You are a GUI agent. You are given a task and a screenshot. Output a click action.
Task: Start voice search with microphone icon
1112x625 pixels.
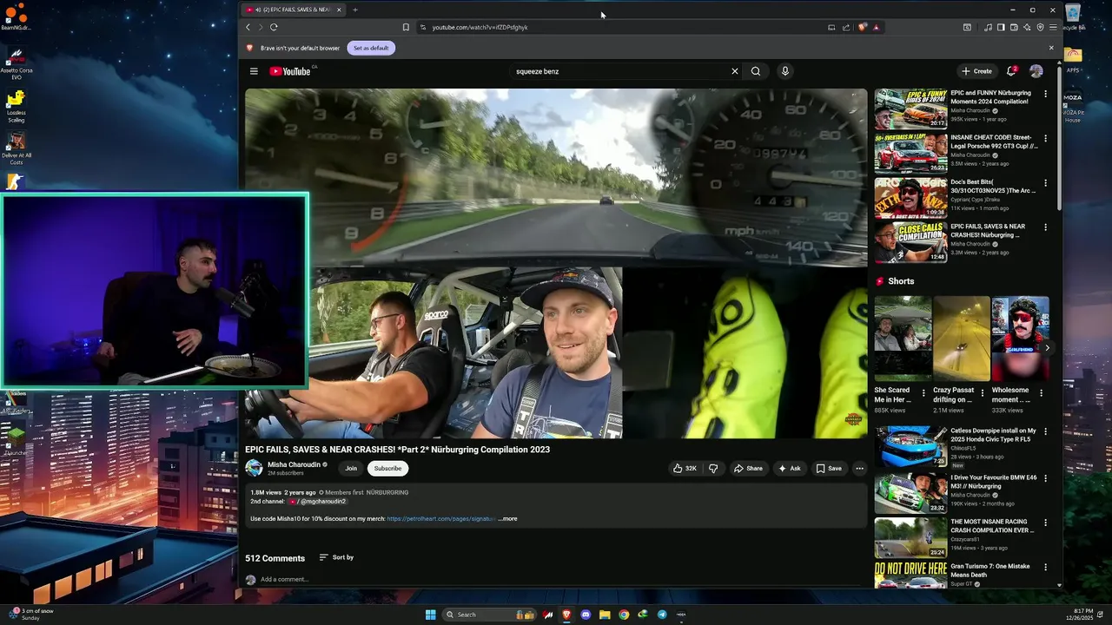785,71
